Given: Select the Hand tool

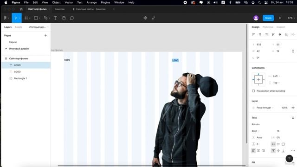Looking at the screenshot, I should pos(64,18).
